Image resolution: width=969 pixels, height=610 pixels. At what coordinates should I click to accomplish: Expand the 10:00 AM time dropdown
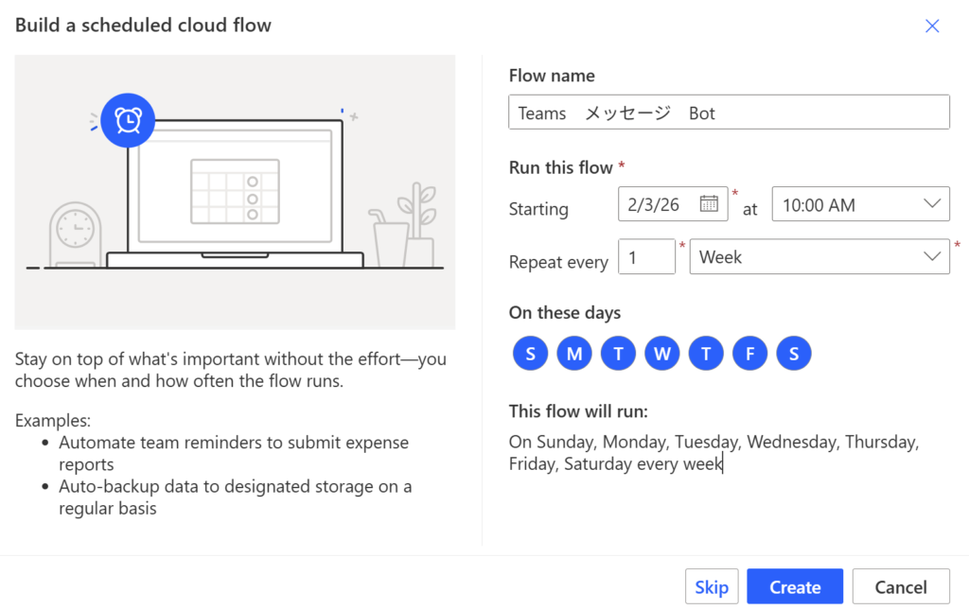click(860, 204)
